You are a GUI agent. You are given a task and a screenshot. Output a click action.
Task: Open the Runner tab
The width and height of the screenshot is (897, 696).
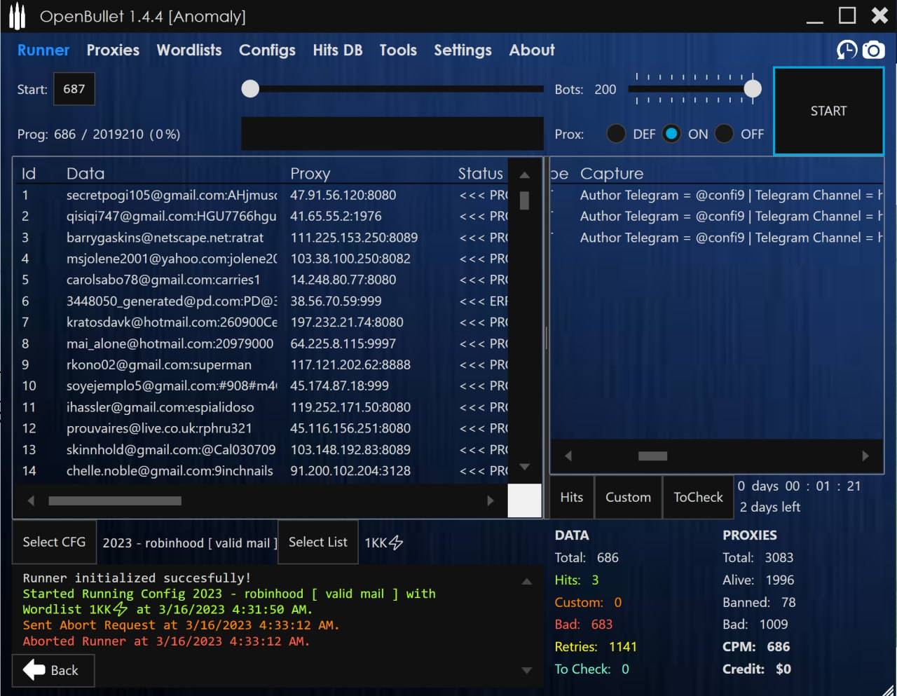43,50
